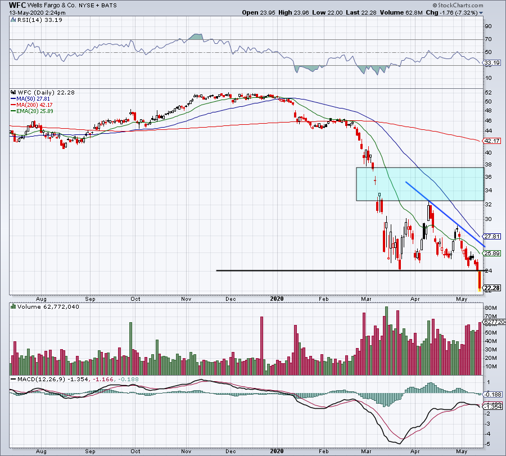The width and height of the screenshot is (506, 456).
Task: Click the Nov label under the price panel
Action: pos(186,299)
